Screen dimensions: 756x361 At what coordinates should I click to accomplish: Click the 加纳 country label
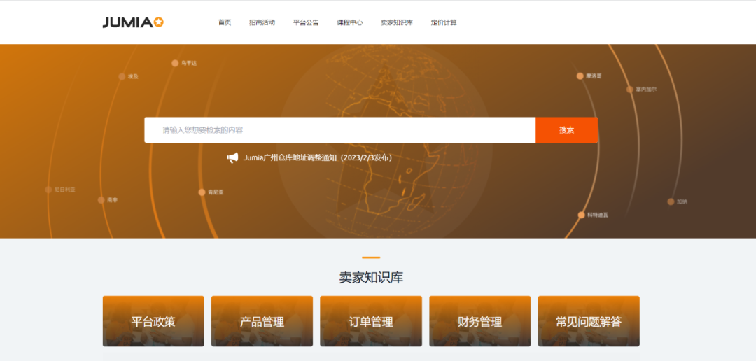pyautogui.click(x=682, y=202)
